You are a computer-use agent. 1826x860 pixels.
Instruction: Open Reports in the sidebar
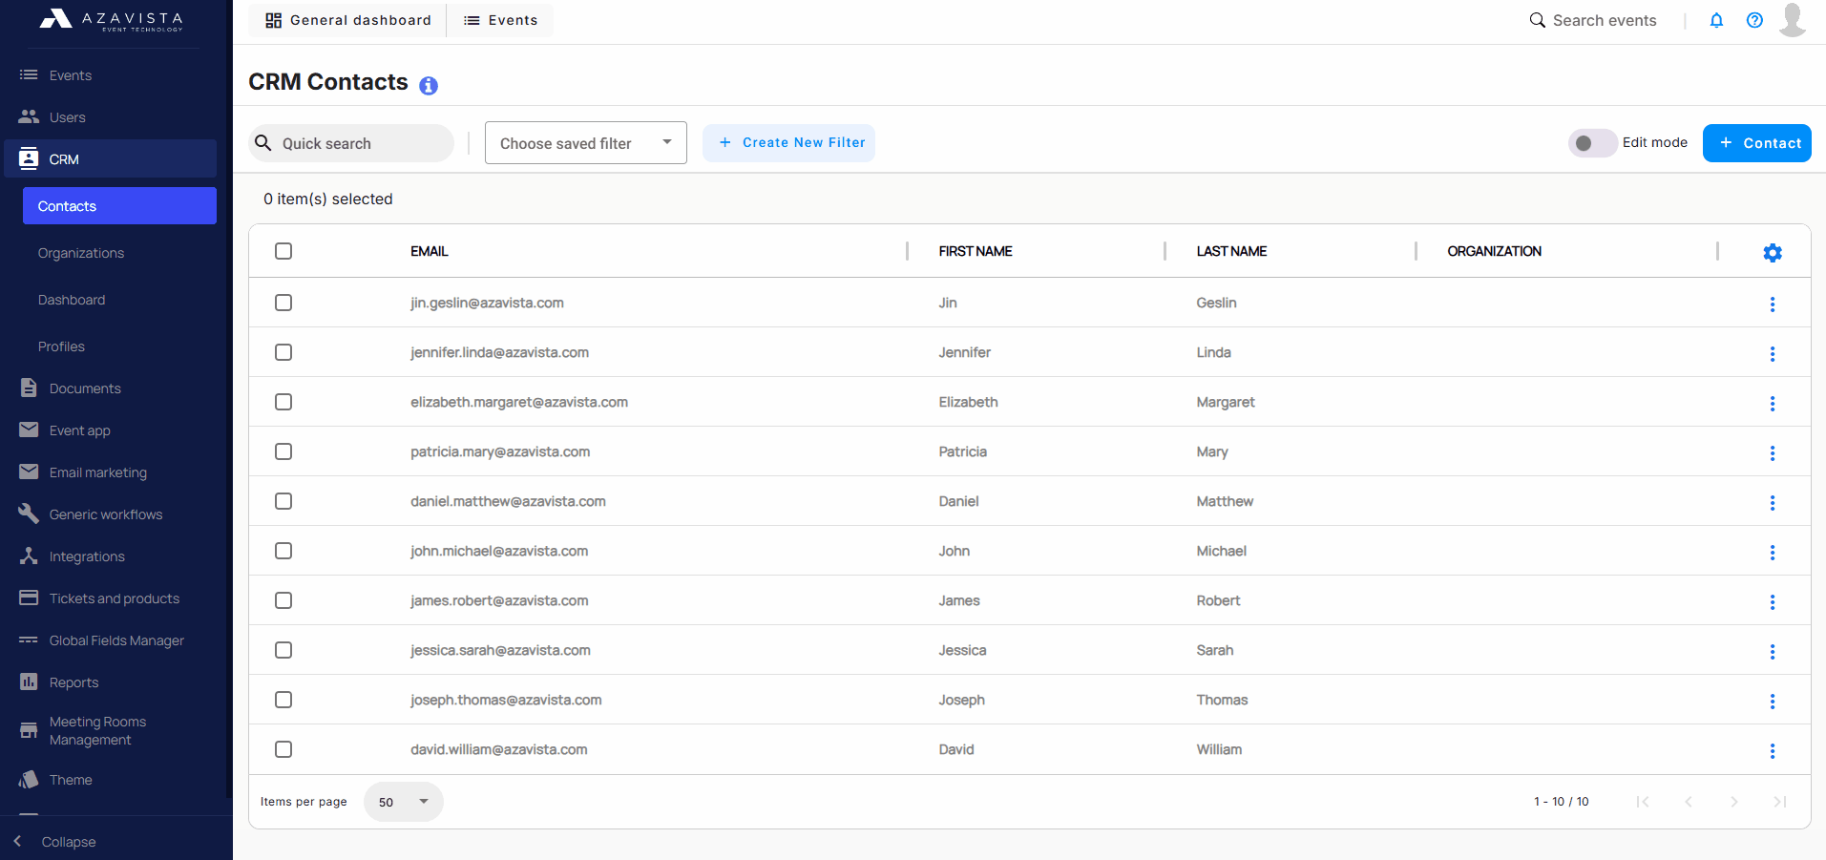[110, 682]
